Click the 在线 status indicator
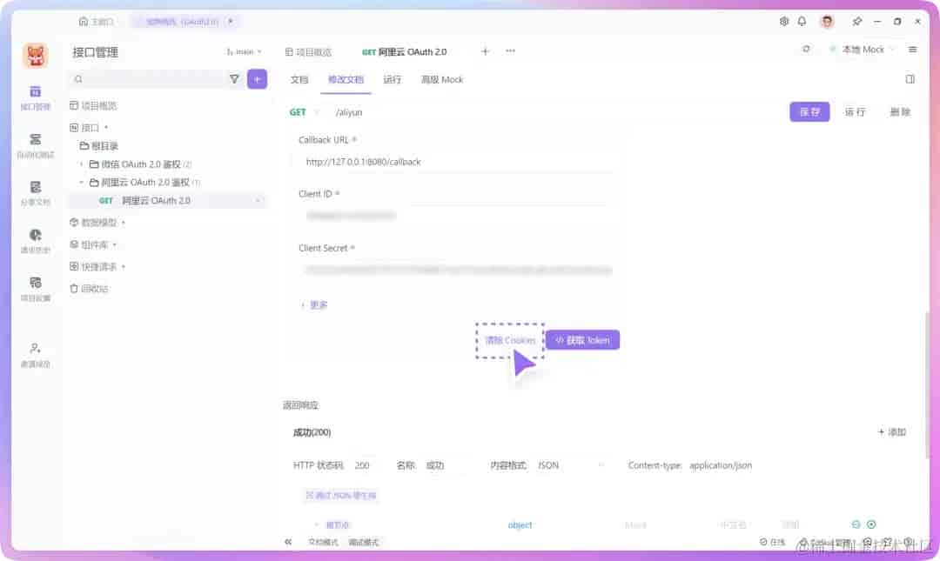The width and height of the screenshot is (940, 561). click(x=772, y=542)
